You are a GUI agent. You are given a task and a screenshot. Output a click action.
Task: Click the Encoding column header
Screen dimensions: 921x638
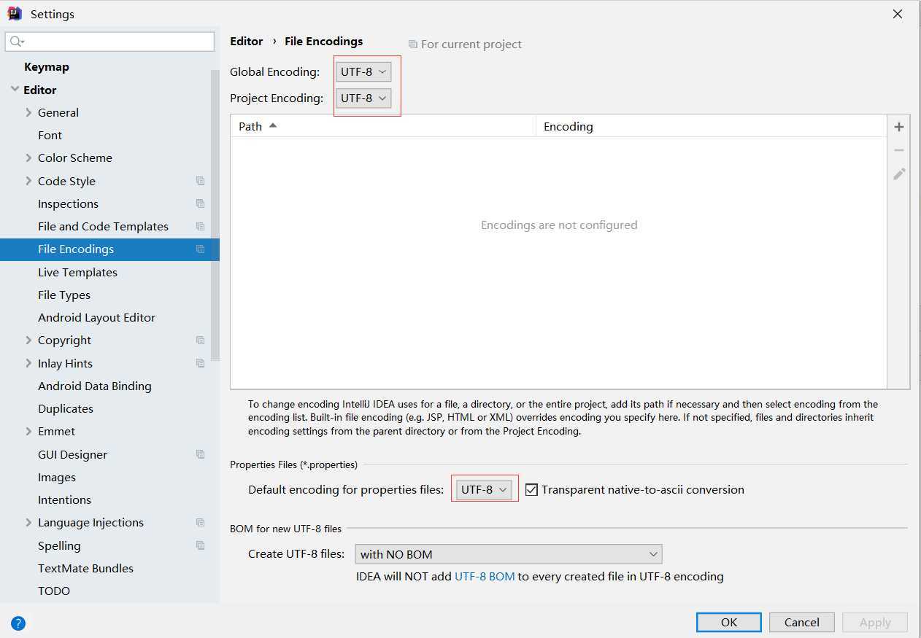click(712, 126)
